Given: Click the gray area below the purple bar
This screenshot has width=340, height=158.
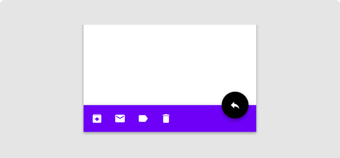Looking at the screenshot, I should click(x=170, y=145).
